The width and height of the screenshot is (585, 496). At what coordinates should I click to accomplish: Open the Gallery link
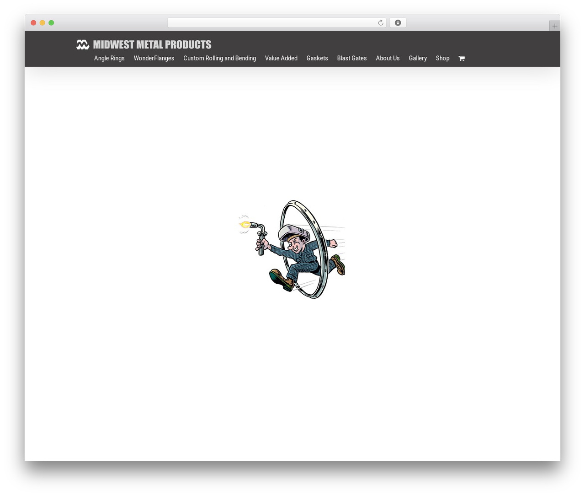[418, 58]
